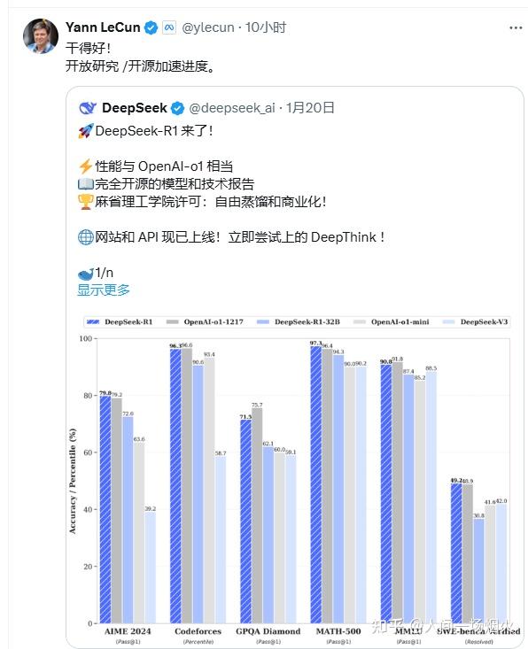Click DeepSeek's blue verified checkmark
This screenshot has width=528, height=649.
point(178,108)
